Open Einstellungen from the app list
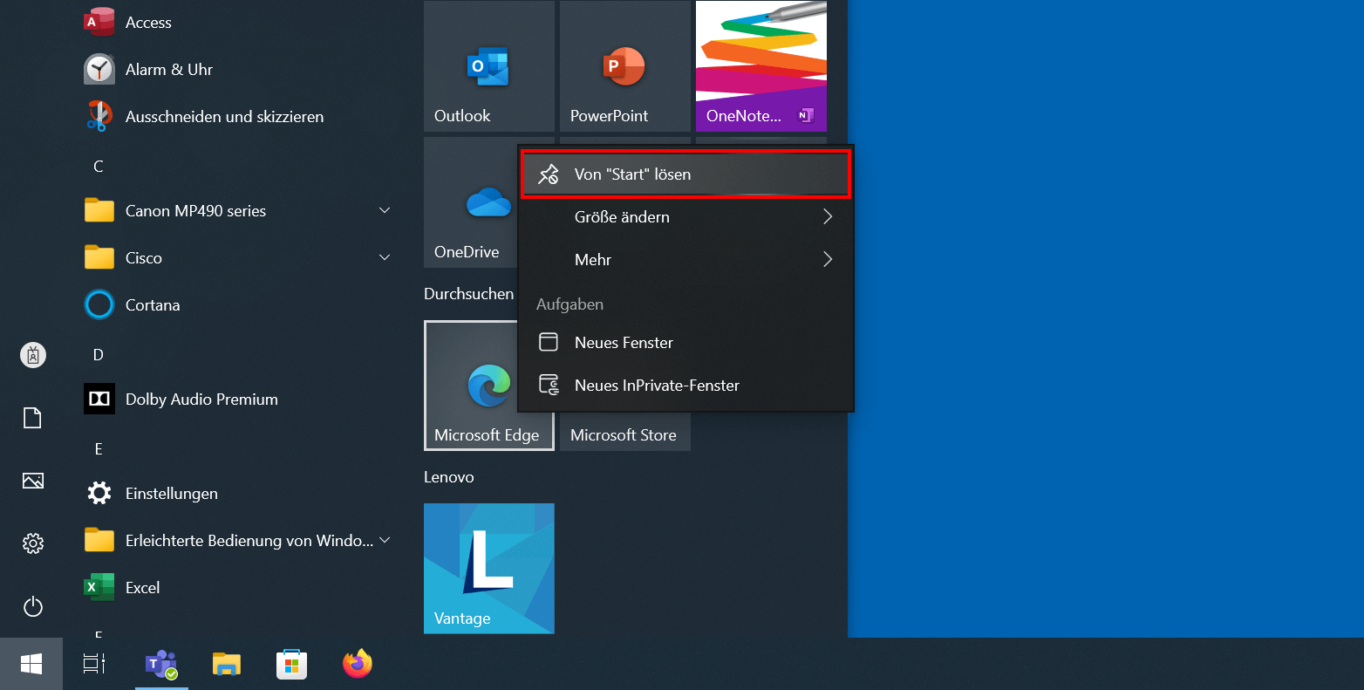 pos(235,494)
